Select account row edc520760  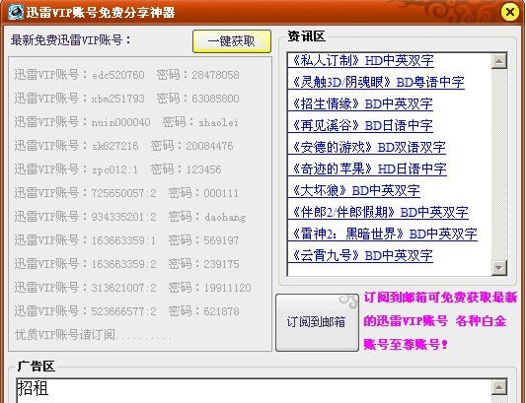point(126,75)
